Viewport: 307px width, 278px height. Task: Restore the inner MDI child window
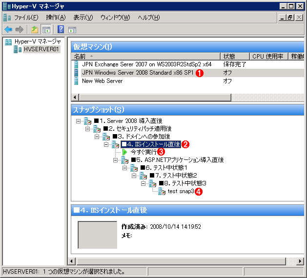[290, 18]
